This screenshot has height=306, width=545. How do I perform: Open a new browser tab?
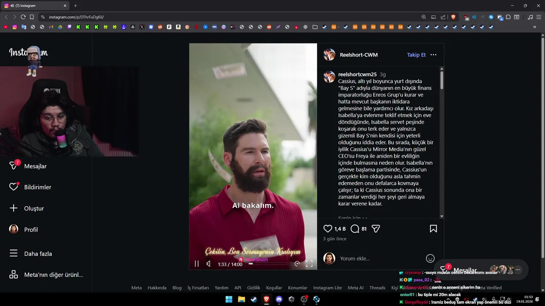click(x=75, y=6)
